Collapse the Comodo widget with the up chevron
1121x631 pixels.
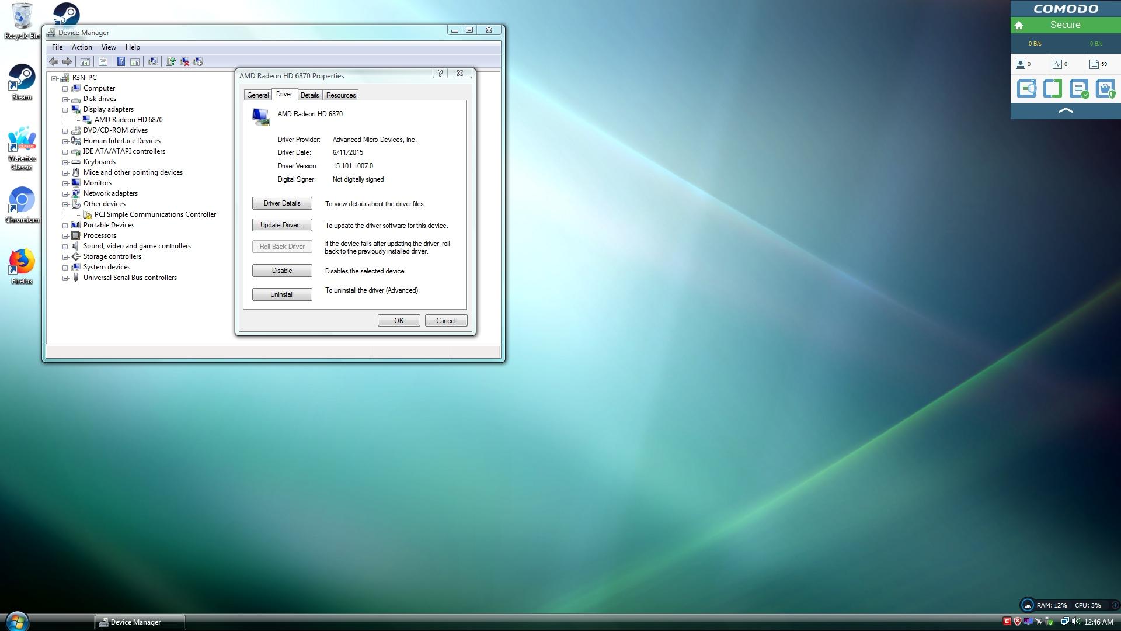pyautogui.click(x=1066, y=110)
